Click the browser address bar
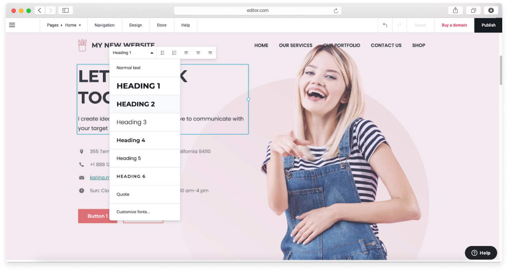 click(x=258, y=10)
